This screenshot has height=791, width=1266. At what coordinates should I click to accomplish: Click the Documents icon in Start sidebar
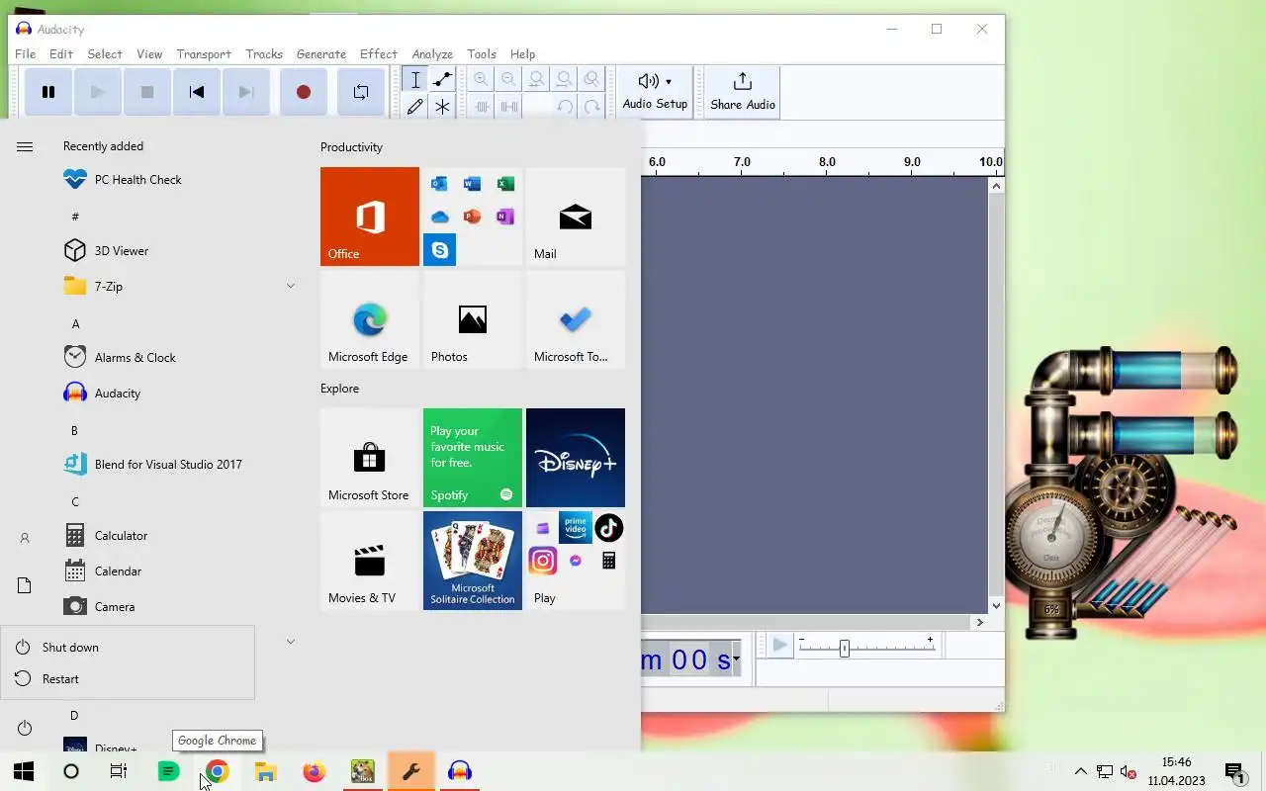point(25,585)
